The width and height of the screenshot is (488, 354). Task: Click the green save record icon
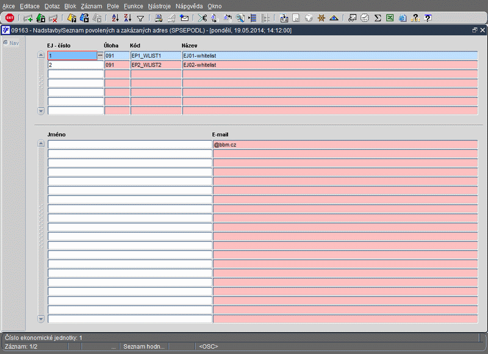click(x=41, y=18)
